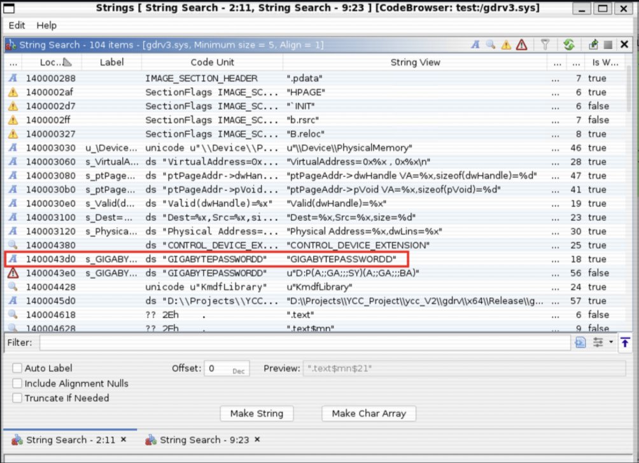The width and height of the screenshot is (639, 463).
Task: Open the Edit menu
Action: (17, 25)
